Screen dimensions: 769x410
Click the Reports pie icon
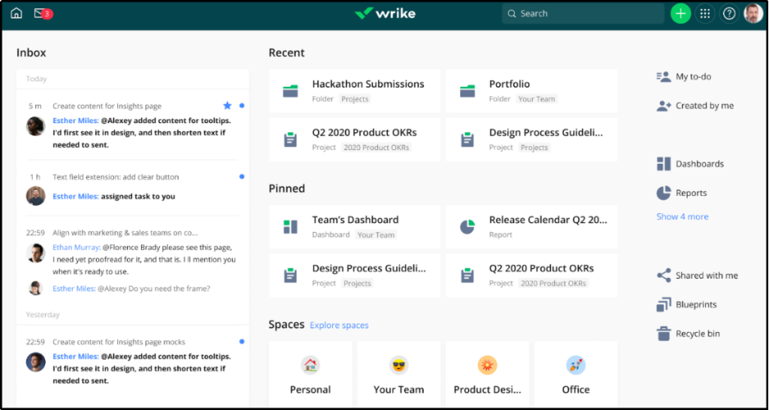[663, 193]
